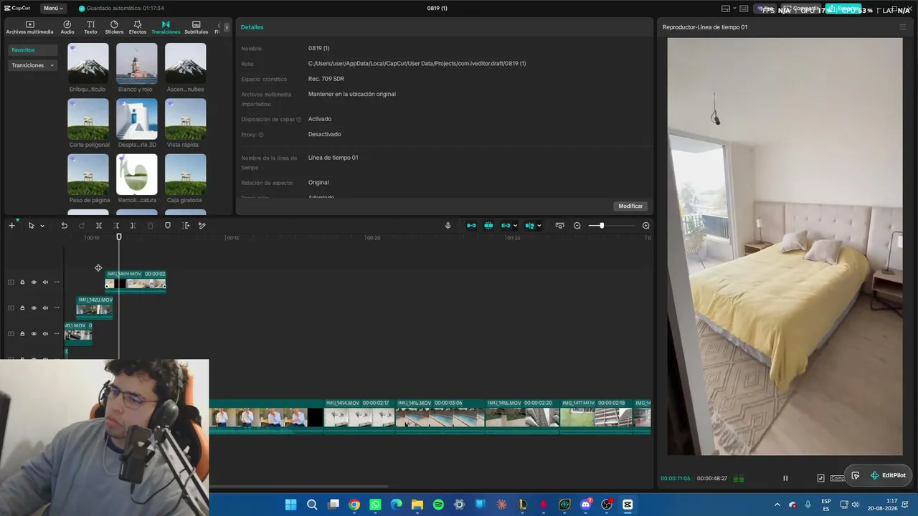
Task: Toggle the main track magnet
Action: [471, 226]
